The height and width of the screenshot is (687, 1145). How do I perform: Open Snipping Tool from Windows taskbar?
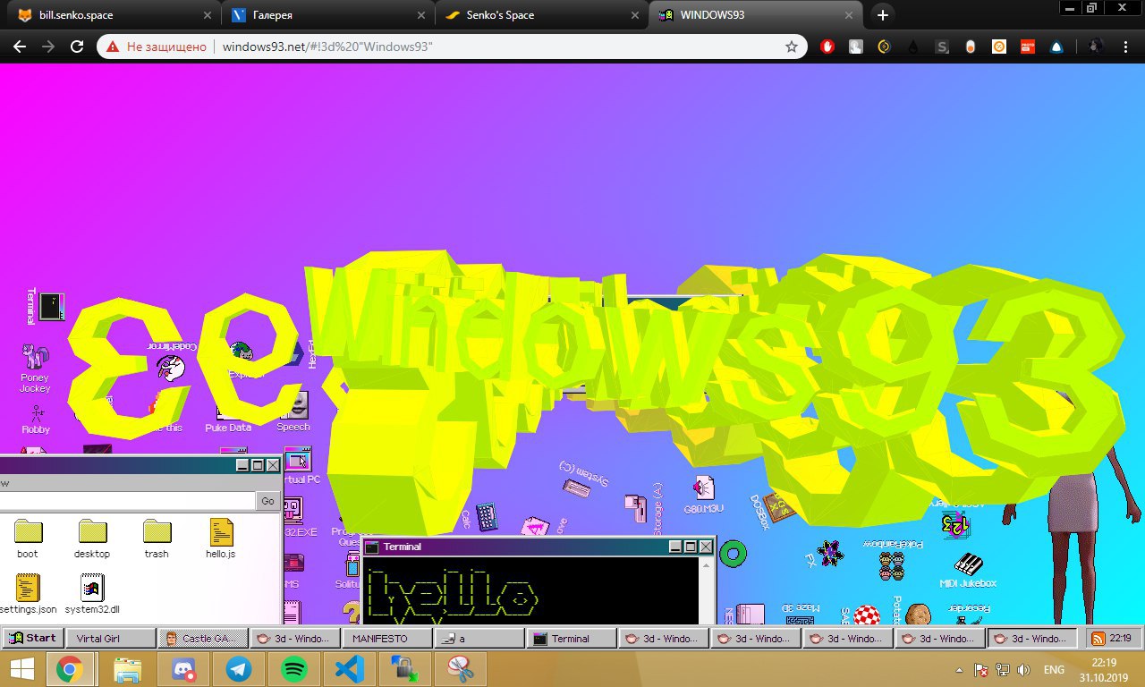(461, 669)
